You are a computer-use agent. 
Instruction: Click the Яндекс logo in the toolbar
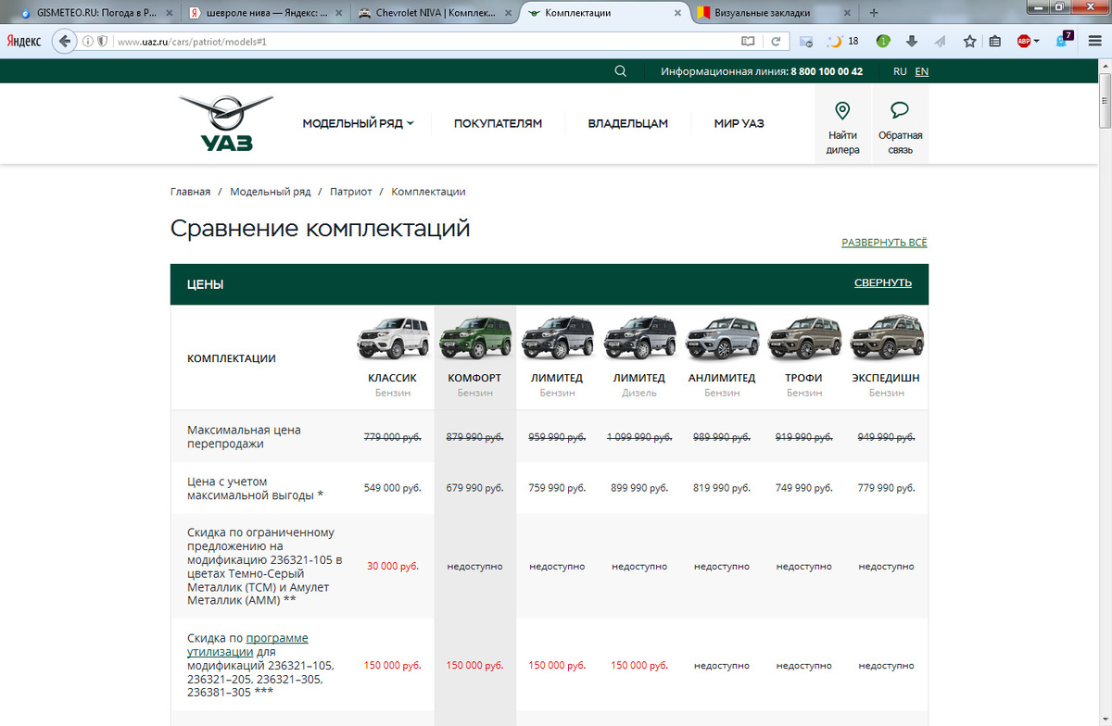[x=23, y=42]
